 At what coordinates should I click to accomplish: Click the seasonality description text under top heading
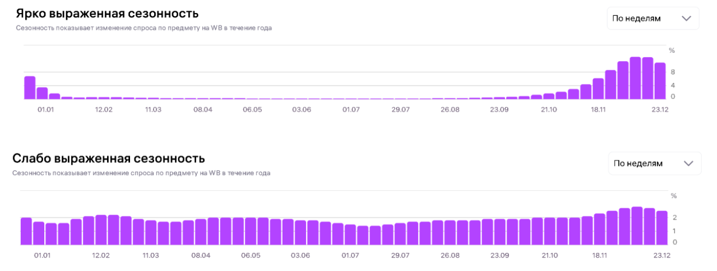pos(144,28)
